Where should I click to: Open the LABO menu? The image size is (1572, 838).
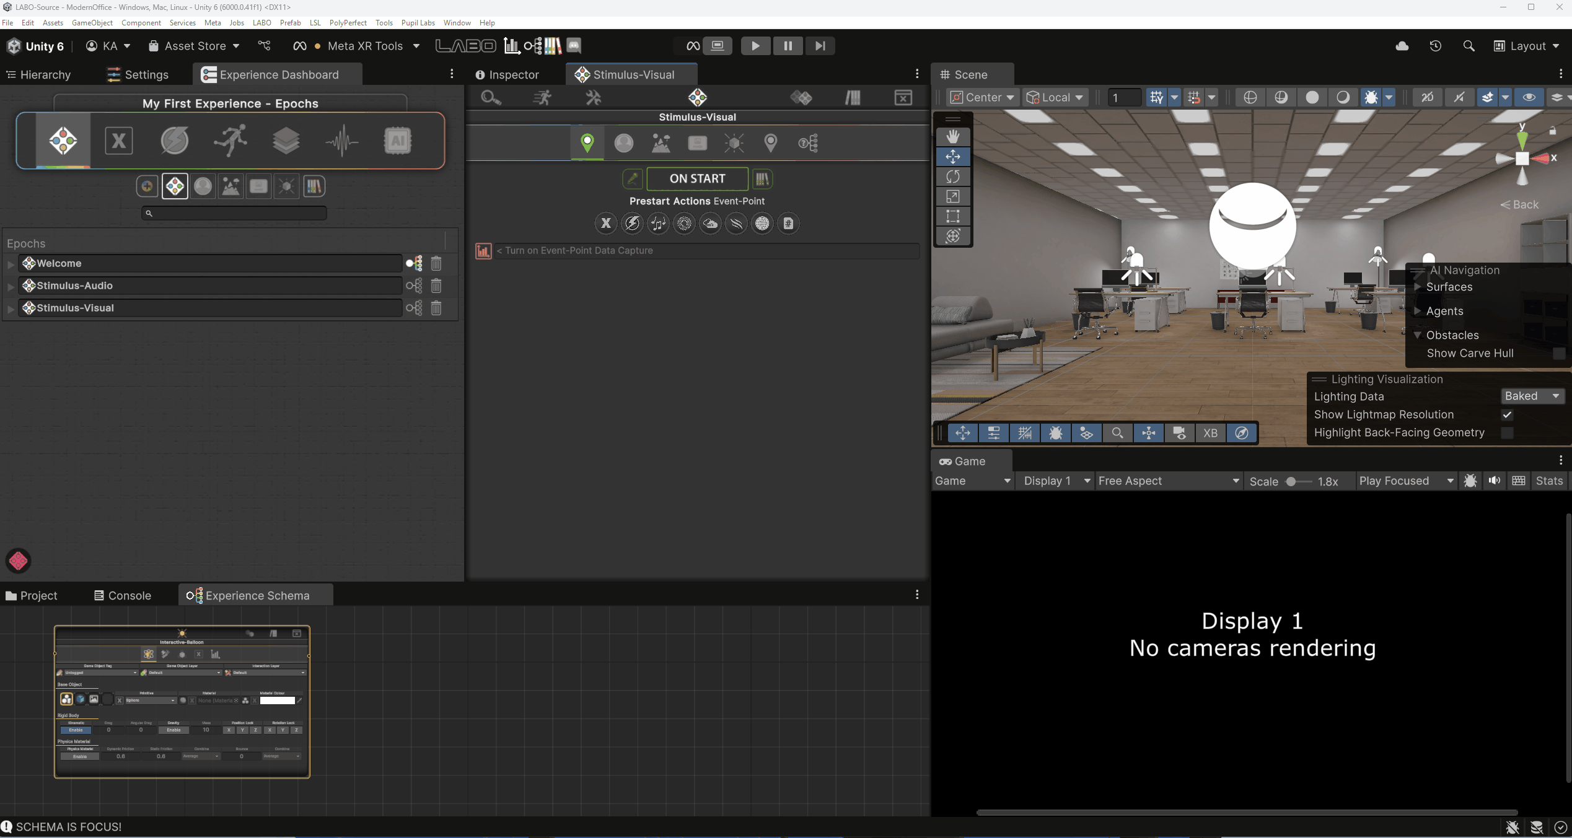(261, 23)
